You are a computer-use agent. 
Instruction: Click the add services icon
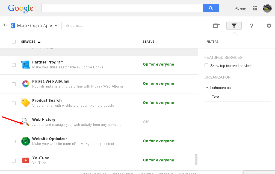tap(216, 26)
